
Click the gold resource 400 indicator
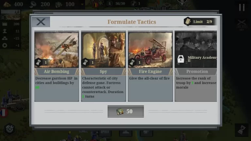click(x=13, y=4)
